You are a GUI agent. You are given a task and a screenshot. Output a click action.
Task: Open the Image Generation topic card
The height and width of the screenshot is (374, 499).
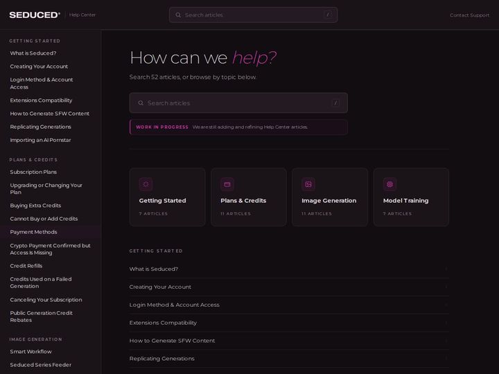coord(330,197)
